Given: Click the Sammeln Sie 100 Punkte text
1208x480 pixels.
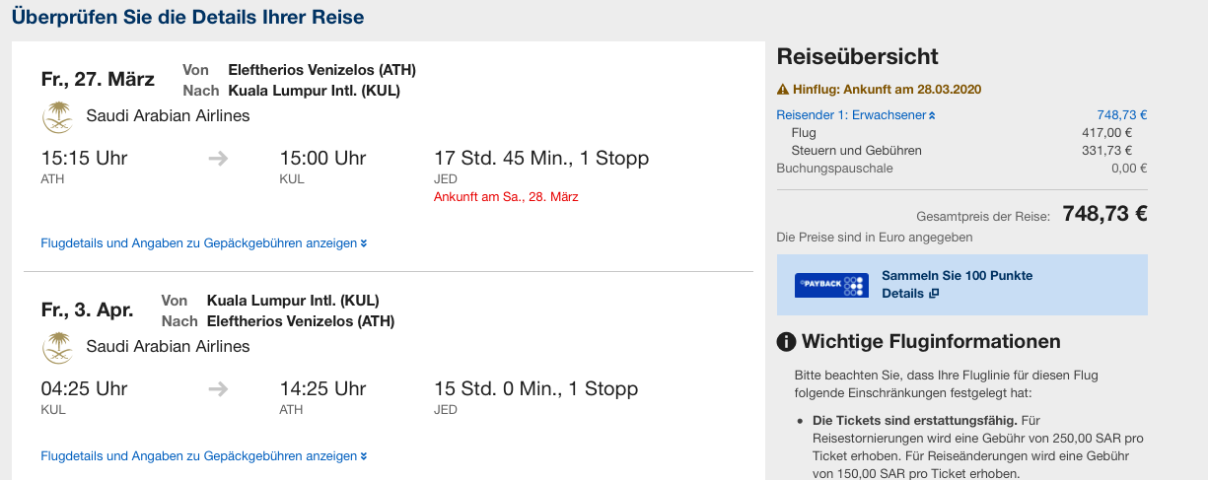Looking at the screenshot, I should (x=957, y=276).
